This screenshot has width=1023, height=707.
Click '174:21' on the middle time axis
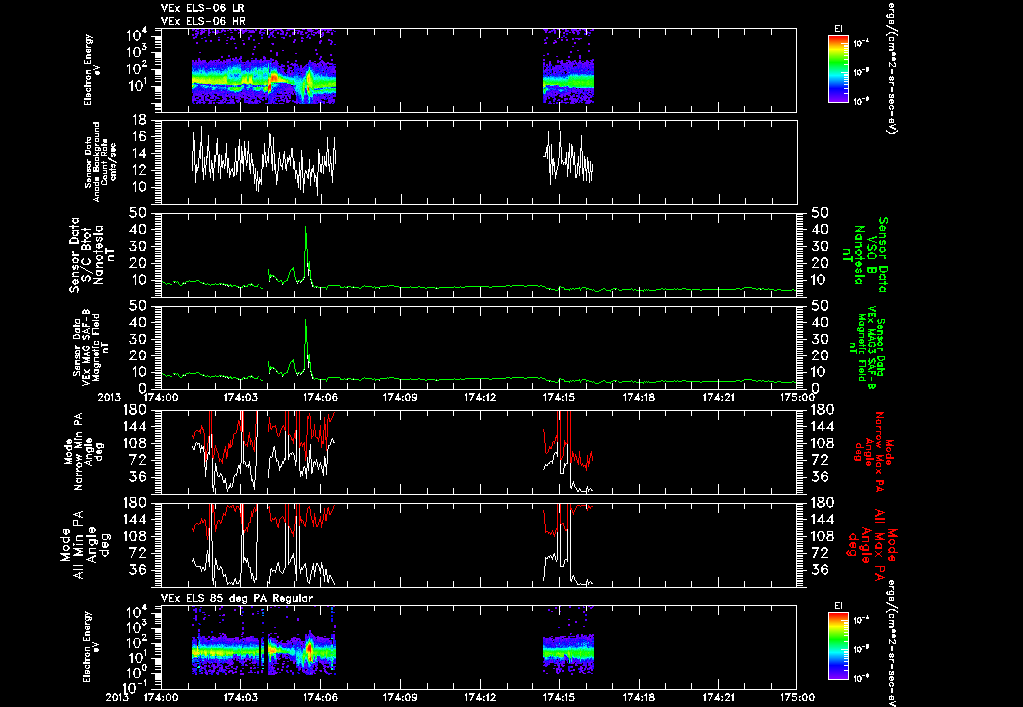718,396
